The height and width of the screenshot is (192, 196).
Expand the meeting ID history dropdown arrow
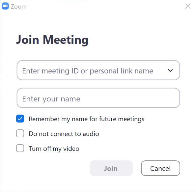pos(170,70)
